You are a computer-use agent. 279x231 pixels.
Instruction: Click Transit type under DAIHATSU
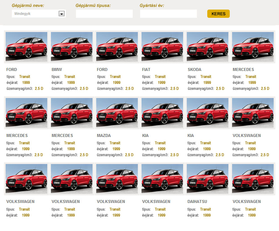tap(205, 209)
